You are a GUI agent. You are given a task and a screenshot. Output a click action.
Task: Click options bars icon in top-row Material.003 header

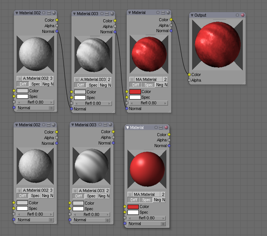[107, 14]
